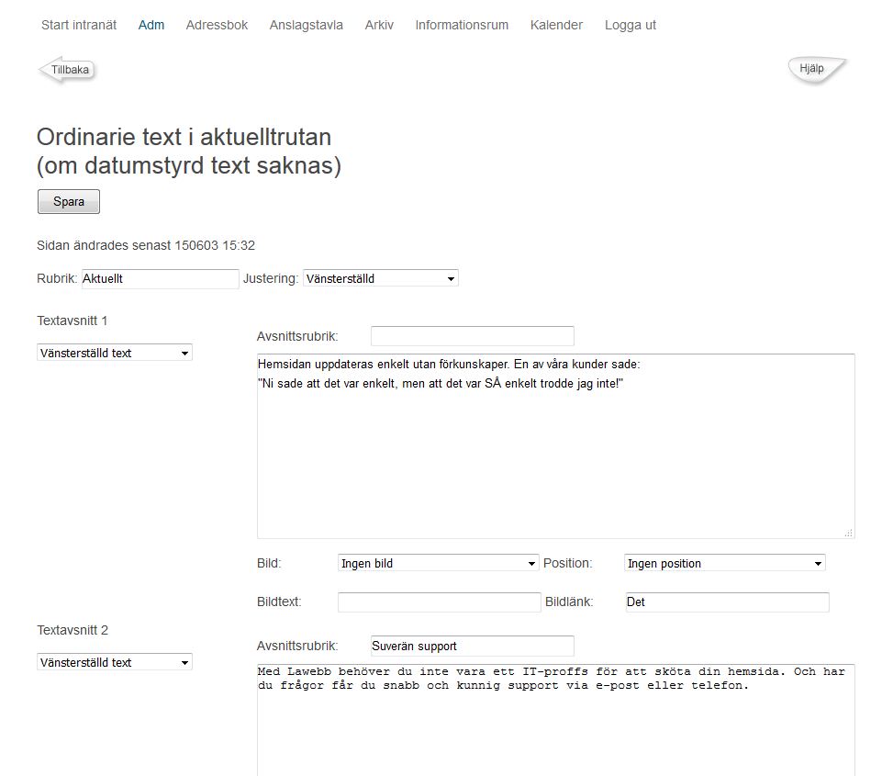The width and height of the screenshot is (893, 776).
Task: Go back with the Tillbaka arrow button
Action: pos(67,70)
